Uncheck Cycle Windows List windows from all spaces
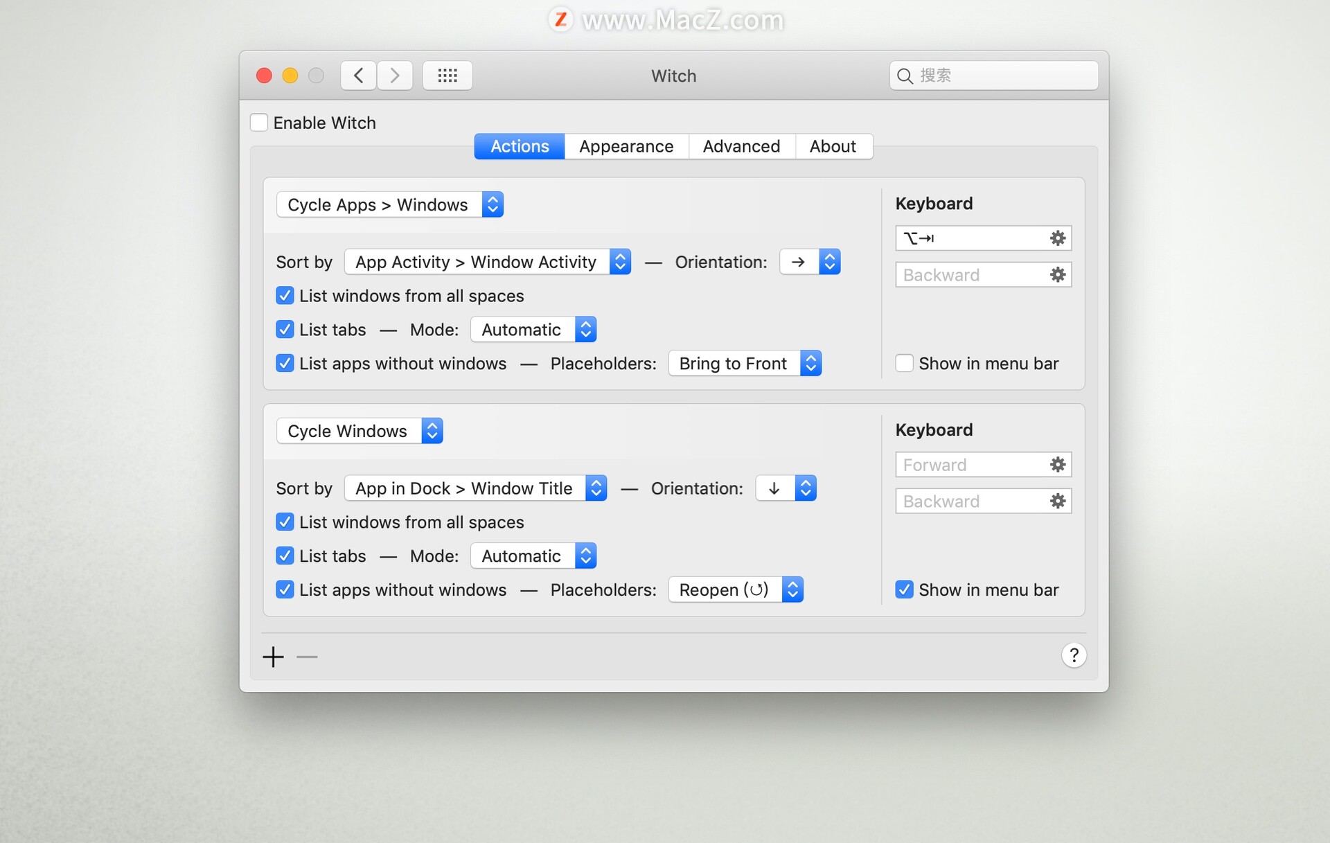The image size is (1330, 843). click(x=285, y=522)
